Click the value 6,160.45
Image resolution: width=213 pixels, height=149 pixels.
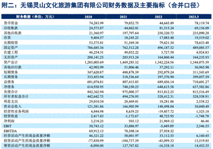click(x=203, y=136)
